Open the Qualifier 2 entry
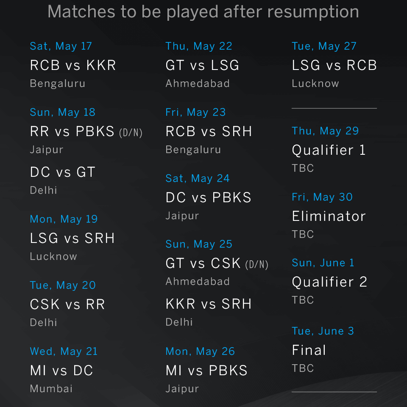The width and height of the screenshot is (407, 407). click(x=329, y=282)
